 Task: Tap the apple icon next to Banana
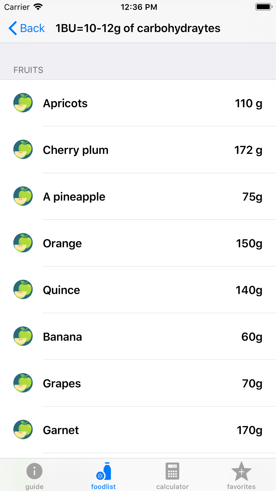point(23,336)
